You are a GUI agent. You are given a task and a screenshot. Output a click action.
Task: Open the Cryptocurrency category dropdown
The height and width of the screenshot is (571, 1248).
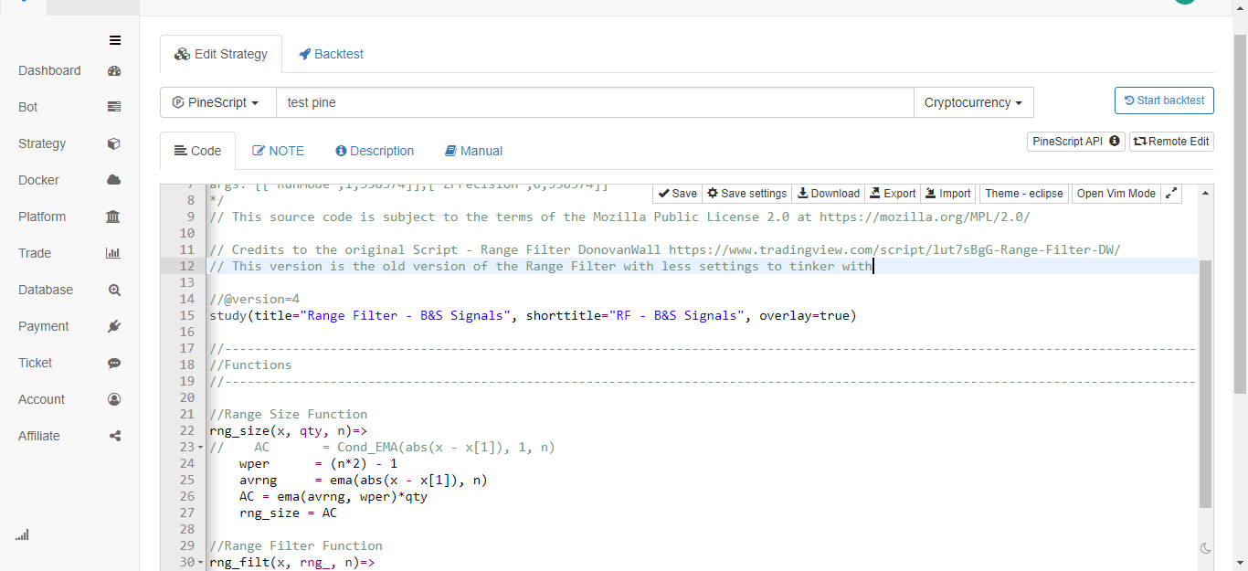(x=973, y=102)
